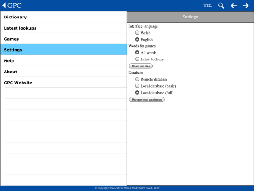Select the Settings menu item
254x191 pixels.
click(63, 49)
